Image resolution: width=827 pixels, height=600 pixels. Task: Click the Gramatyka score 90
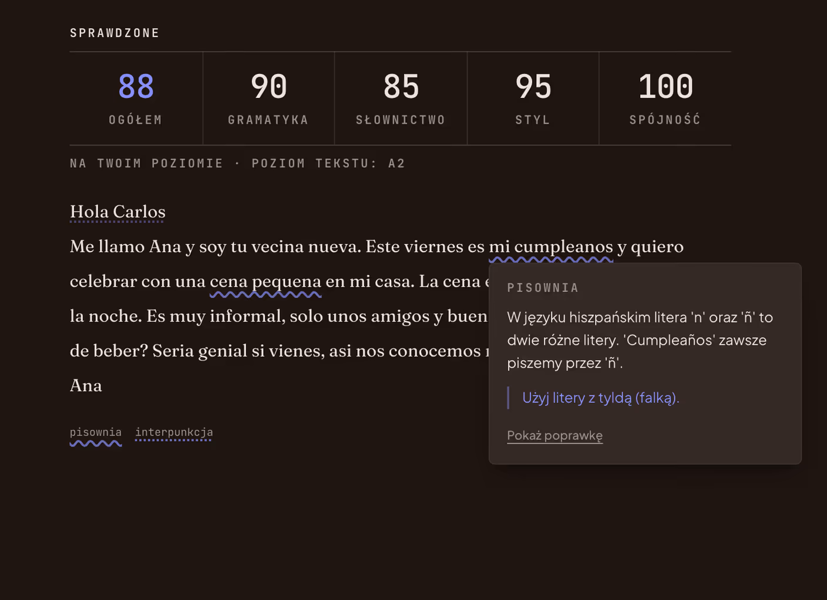coord(268,98)
